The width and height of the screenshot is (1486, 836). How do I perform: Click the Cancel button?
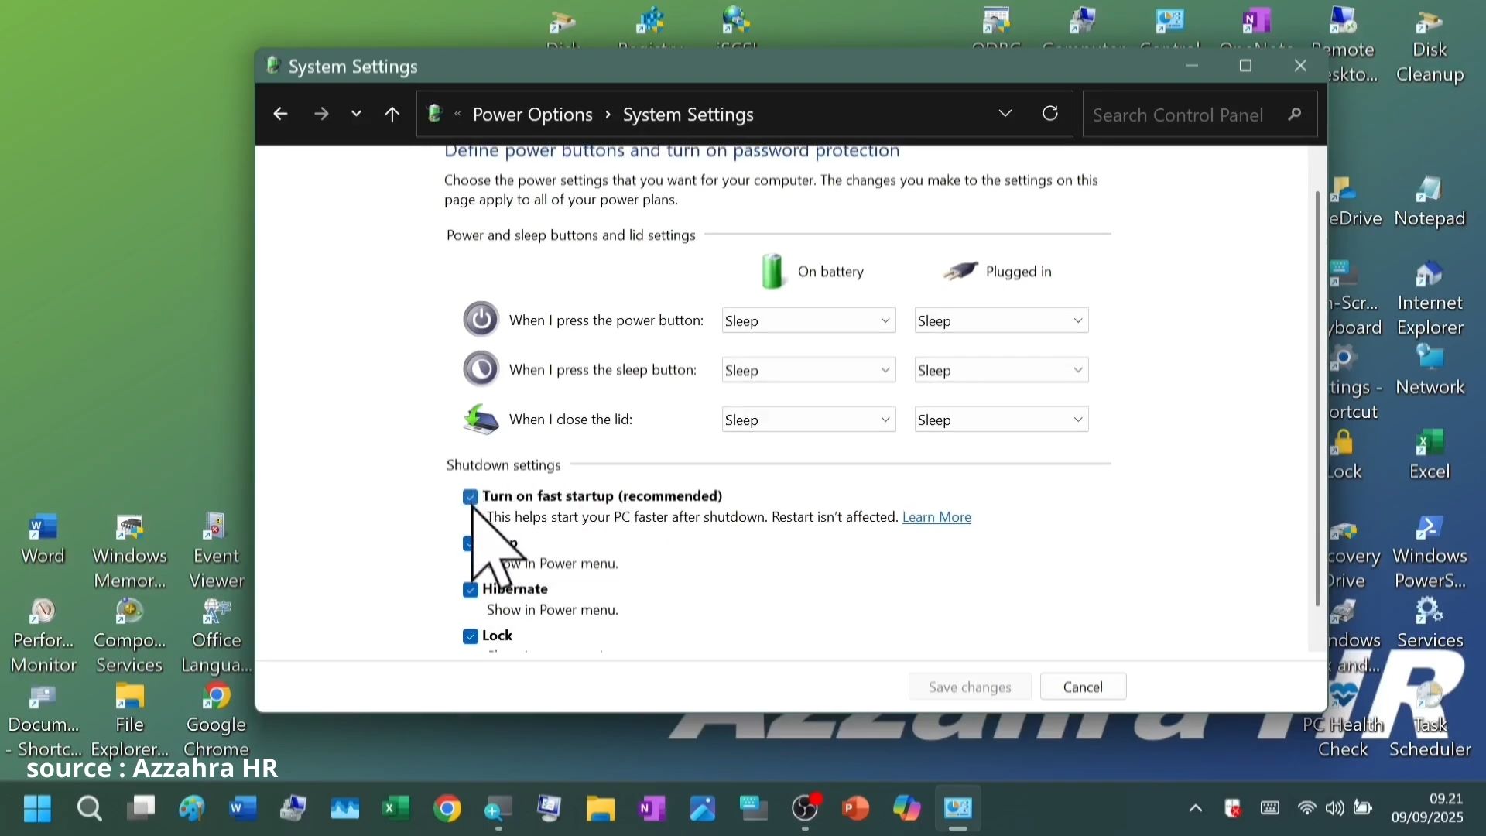[x=1083, y=687]
